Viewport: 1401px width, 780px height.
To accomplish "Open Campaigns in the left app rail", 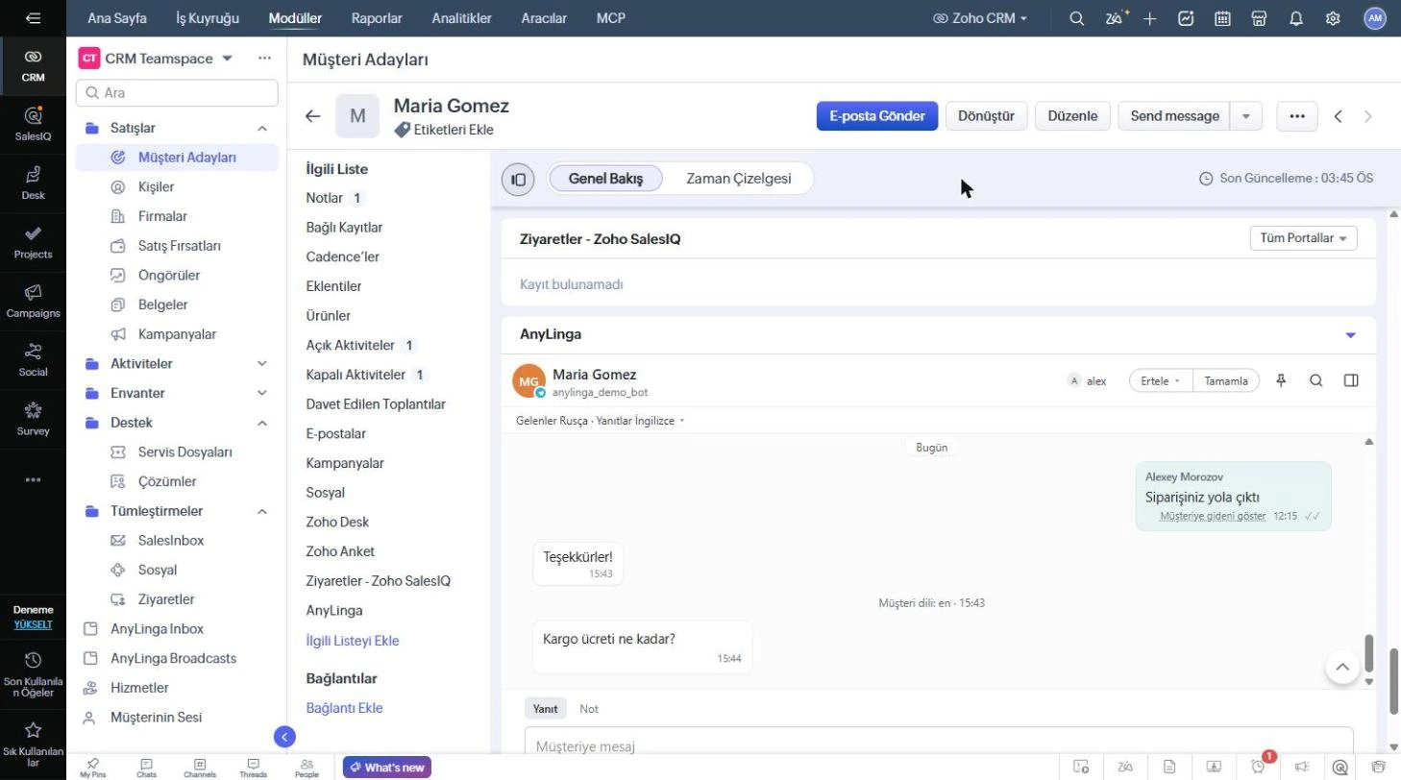I will pyautogui.click(x=33, y=301).
